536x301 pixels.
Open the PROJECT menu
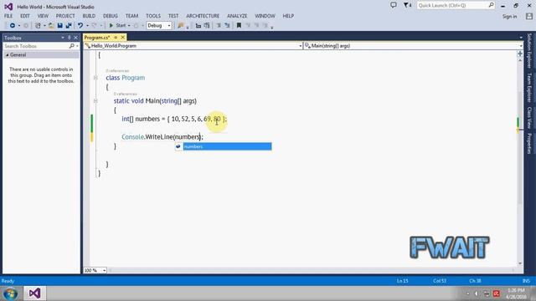click(x=65, y=16)
